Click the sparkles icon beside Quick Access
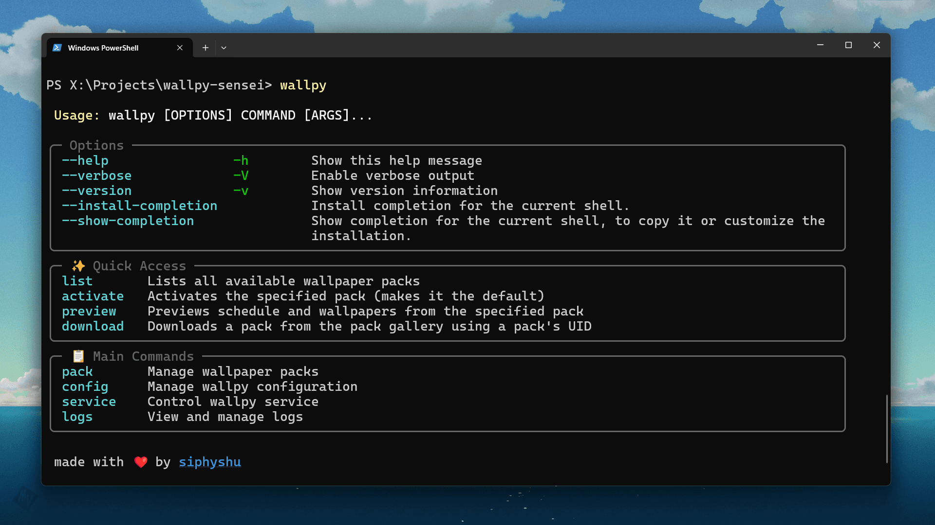This screenshot has width=935, height=525. pos(78,266)
